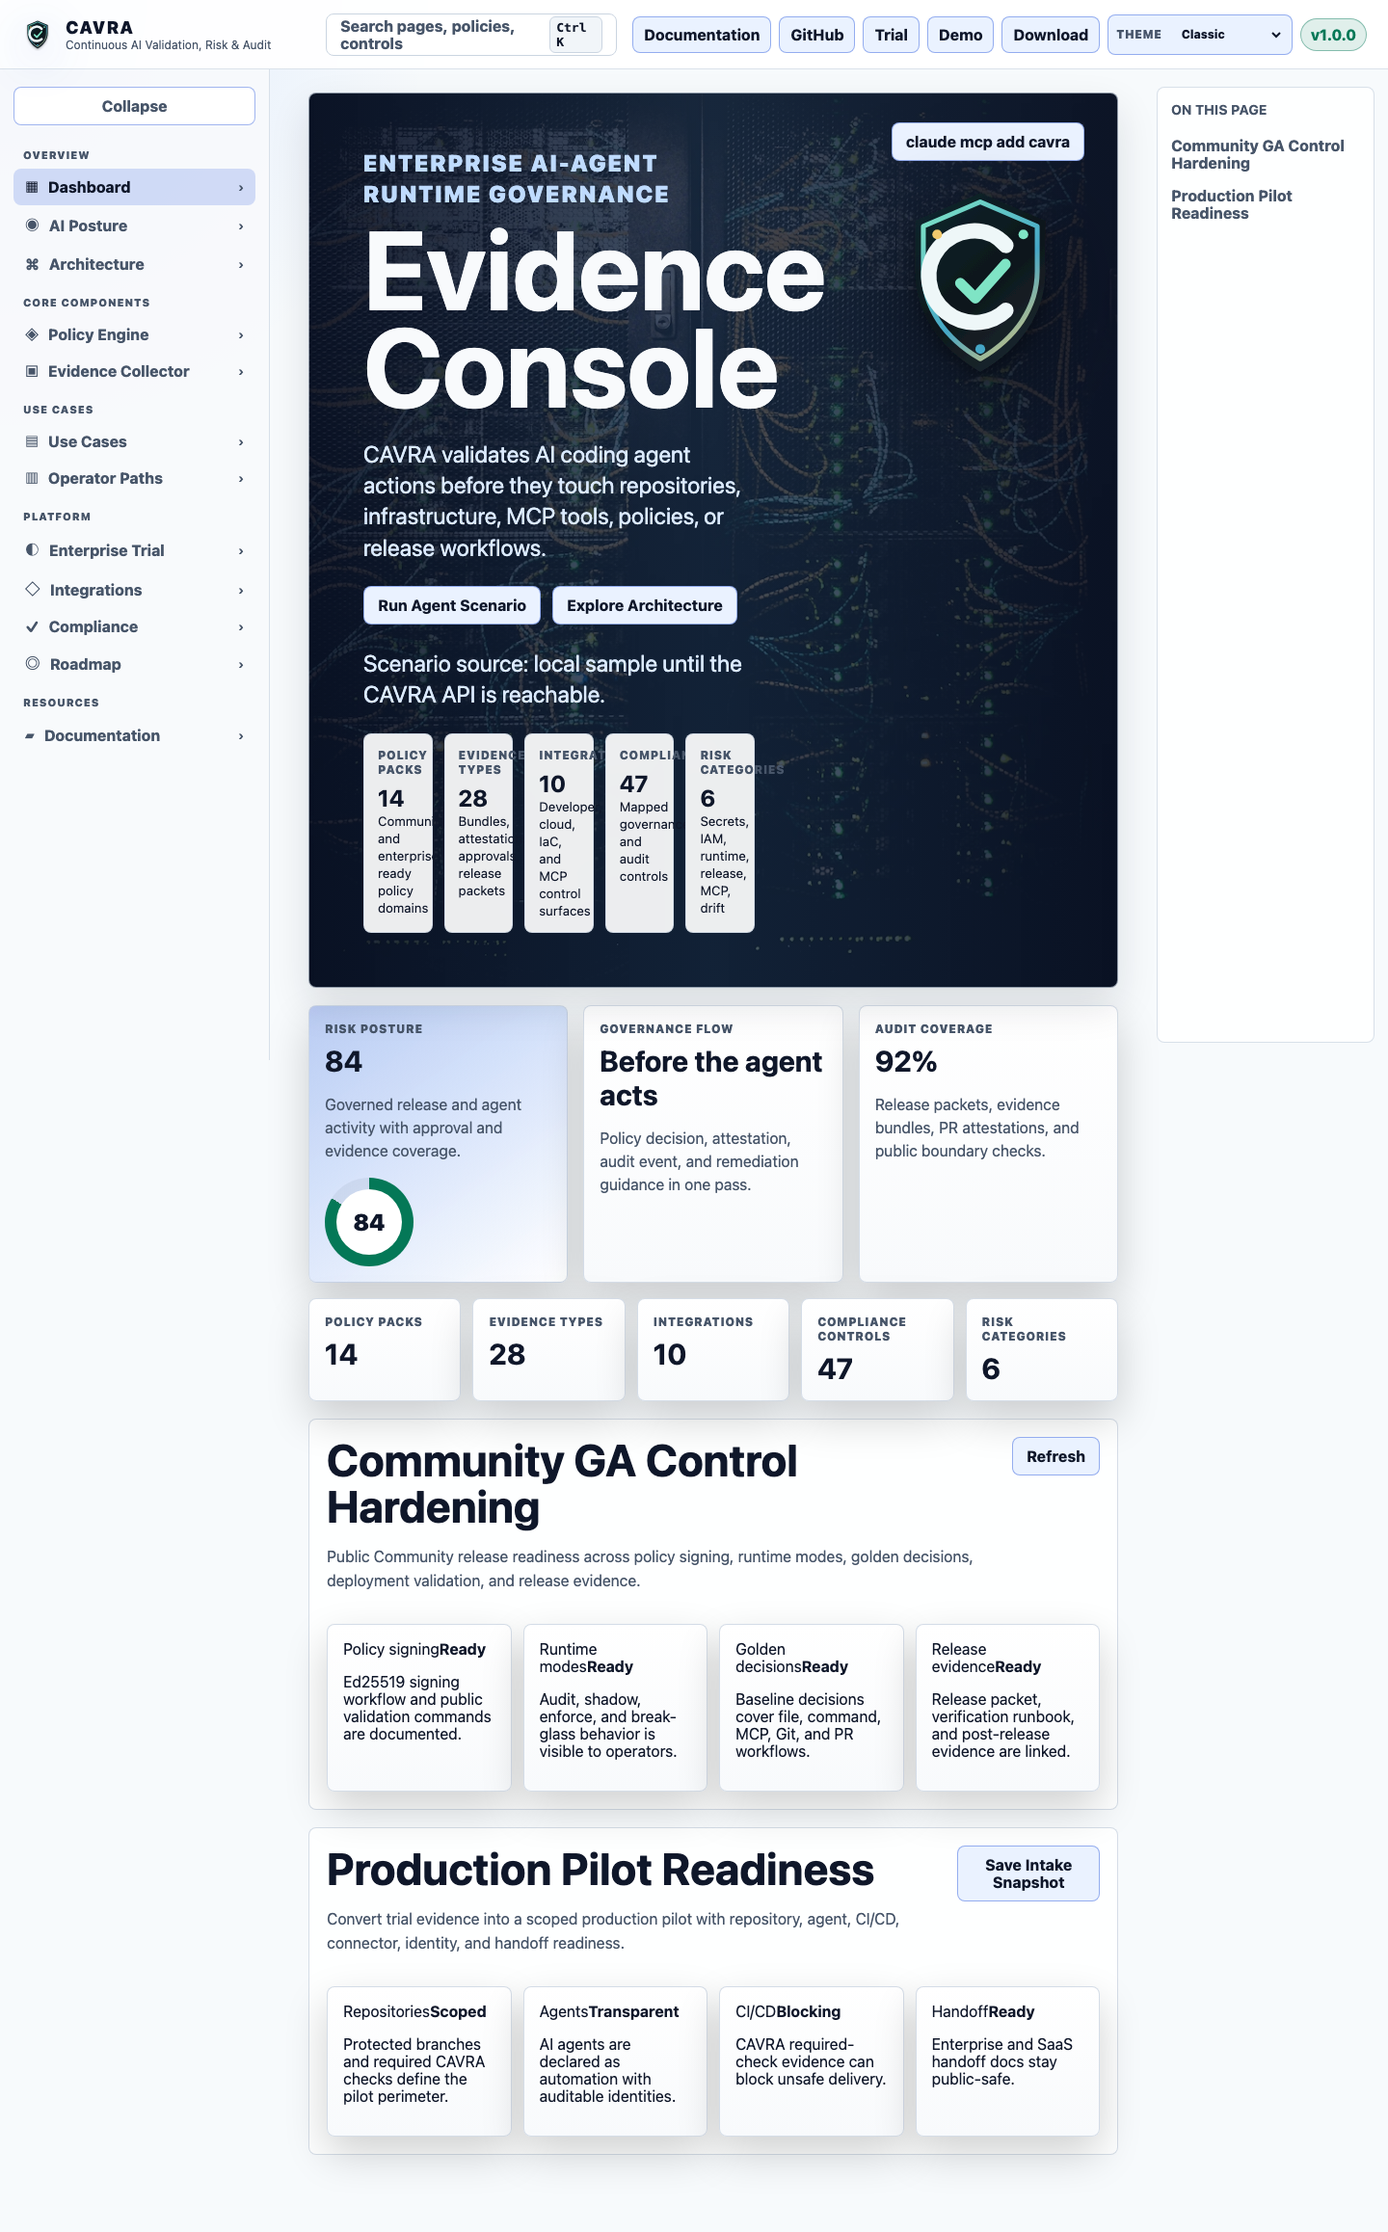Click the CI/CD Blocking card

(812, 2061)
